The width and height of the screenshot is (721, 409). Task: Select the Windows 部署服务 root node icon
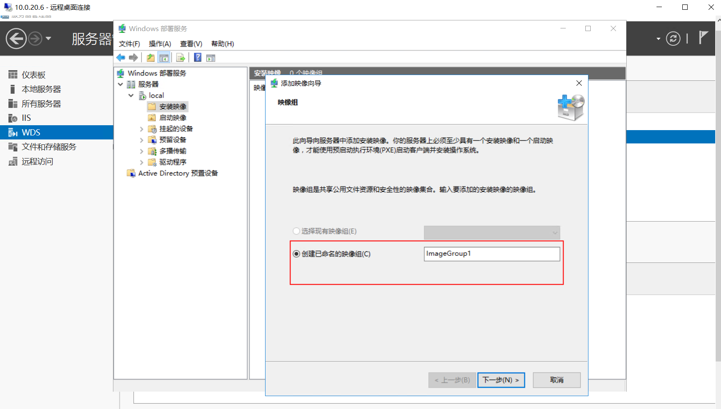[121, 73]
